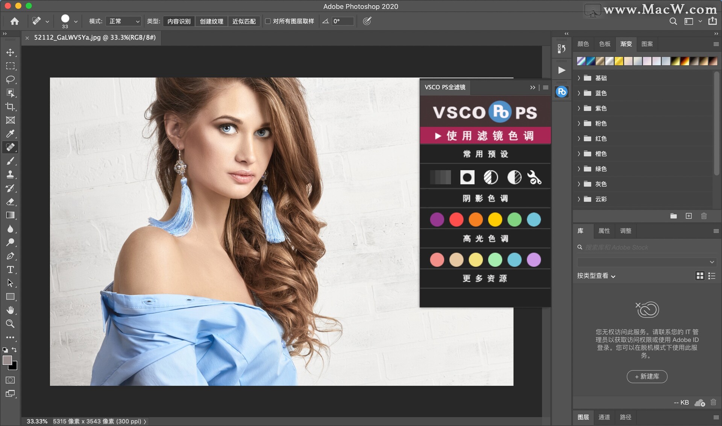
Task: Select the Clone Stamp tool
Action: pos(10,175)
